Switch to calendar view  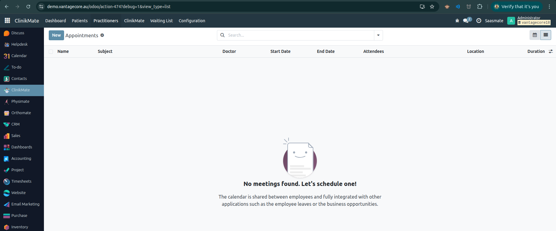(535, 35)
